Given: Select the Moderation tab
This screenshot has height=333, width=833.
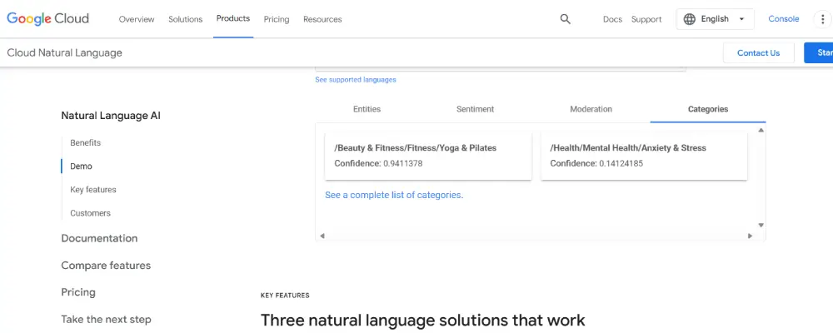Looking at the screenshot, I should coord(591,109).
